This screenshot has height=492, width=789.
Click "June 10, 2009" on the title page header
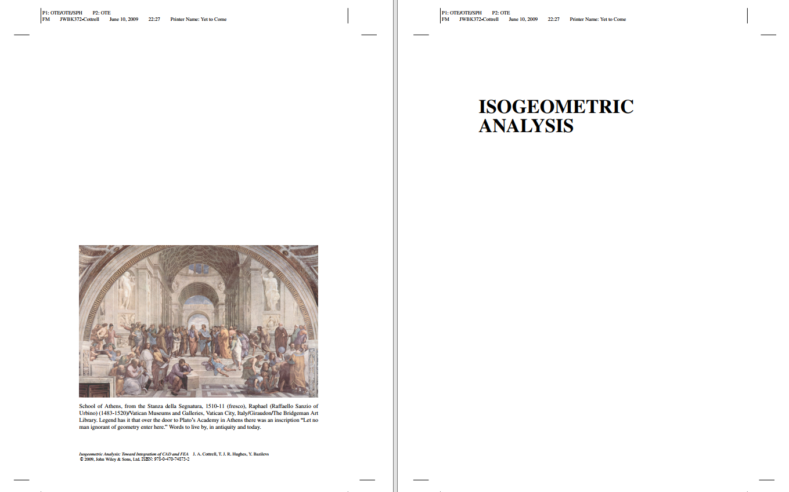(x=523, y=19)
